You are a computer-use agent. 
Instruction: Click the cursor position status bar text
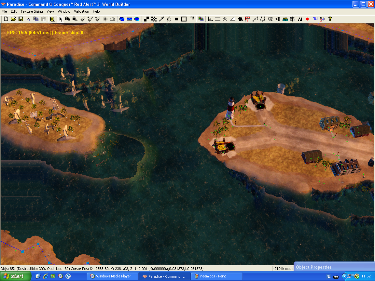(109, 269)
